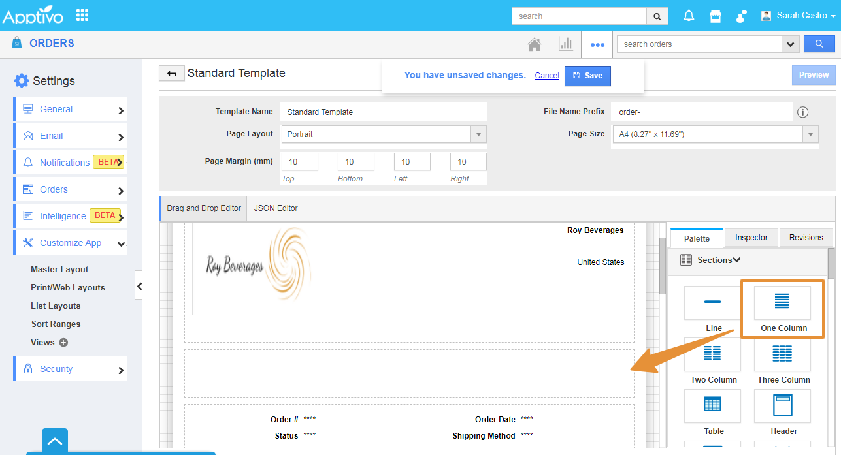Switch to the JSON Editor tab

pyautogui.click(x=276, y=208)
